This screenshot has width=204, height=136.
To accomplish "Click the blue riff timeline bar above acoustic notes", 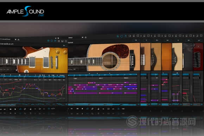I will click(102, 75).
